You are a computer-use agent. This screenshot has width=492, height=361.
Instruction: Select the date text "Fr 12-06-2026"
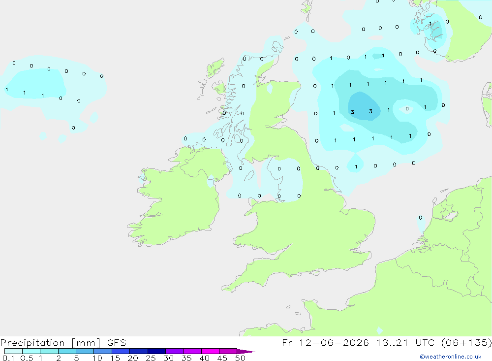pos(325,343)
